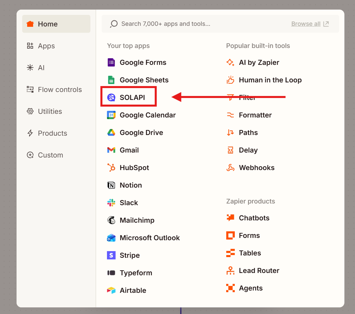355x314 pixels.
Task: Click the Delay hourglass icon
Action: pyautogui.click(x=230, y=150)
